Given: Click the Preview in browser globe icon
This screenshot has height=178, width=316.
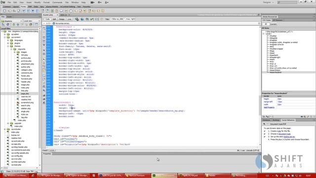Looking at the screenshot, I should pos(82,19).
